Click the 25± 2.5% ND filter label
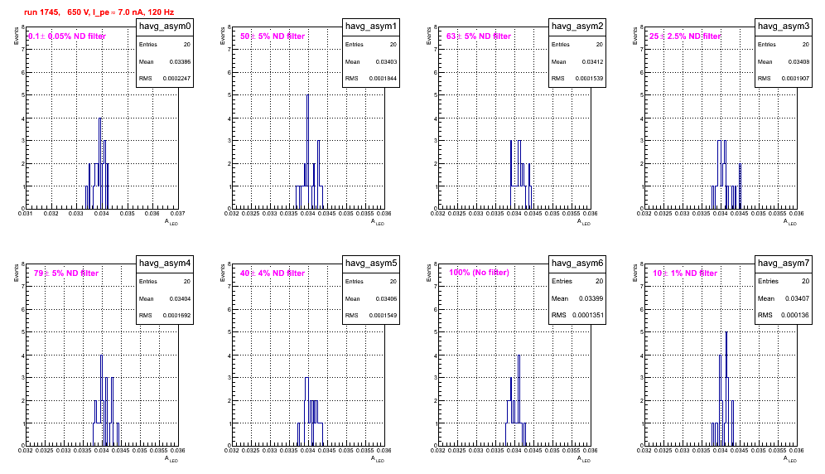The height and width of the screenshot is (474, 825). pos(685,36)
